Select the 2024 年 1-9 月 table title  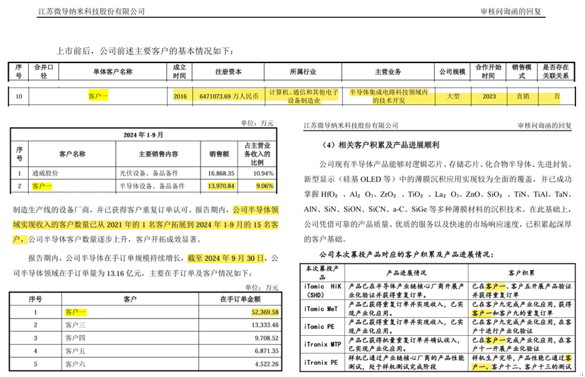point(144,135)
